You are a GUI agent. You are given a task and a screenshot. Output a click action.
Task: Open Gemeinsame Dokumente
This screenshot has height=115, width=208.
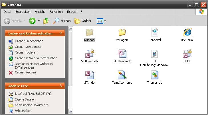pos(32,105)
